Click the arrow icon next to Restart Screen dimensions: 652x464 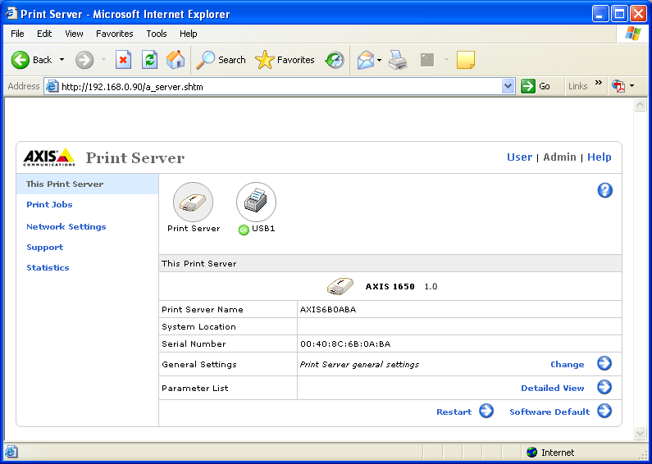point(486,411)
